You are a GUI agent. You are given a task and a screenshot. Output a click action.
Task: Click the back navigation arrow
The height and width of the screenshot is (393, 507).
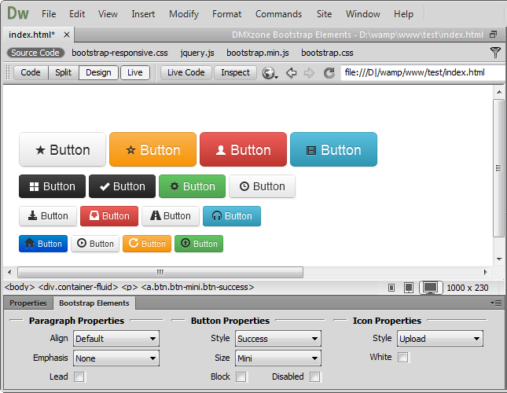tap(292, 73)
